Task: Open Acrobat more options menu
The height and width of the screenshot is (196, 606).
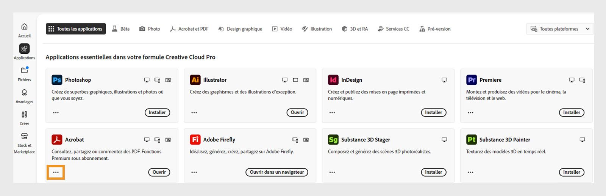Action: click(56, 172)
